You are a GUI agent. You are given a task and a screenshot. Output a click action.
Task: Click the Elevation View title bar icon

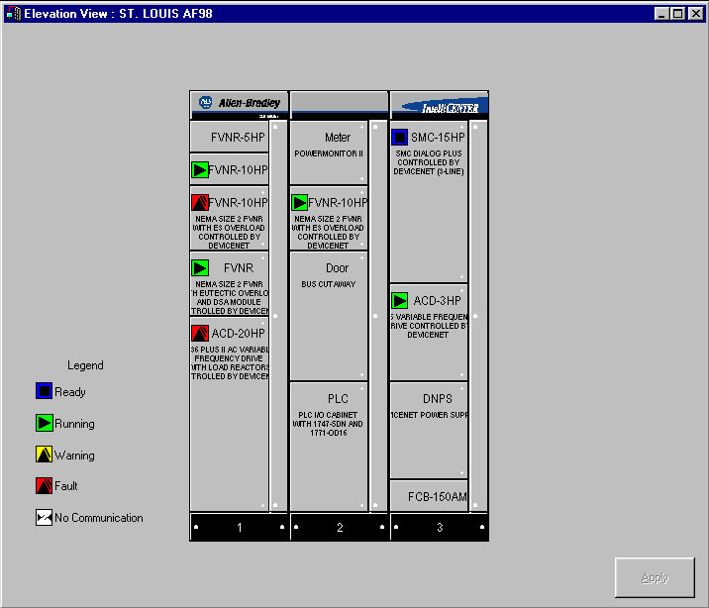(13, 14)
